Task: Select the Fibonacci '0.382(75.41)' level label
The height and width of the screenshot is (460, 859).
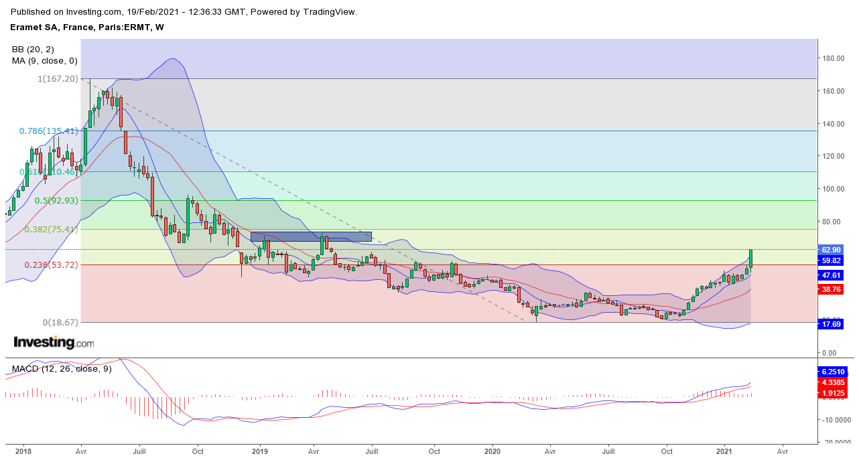Action: tap(52, 230)
